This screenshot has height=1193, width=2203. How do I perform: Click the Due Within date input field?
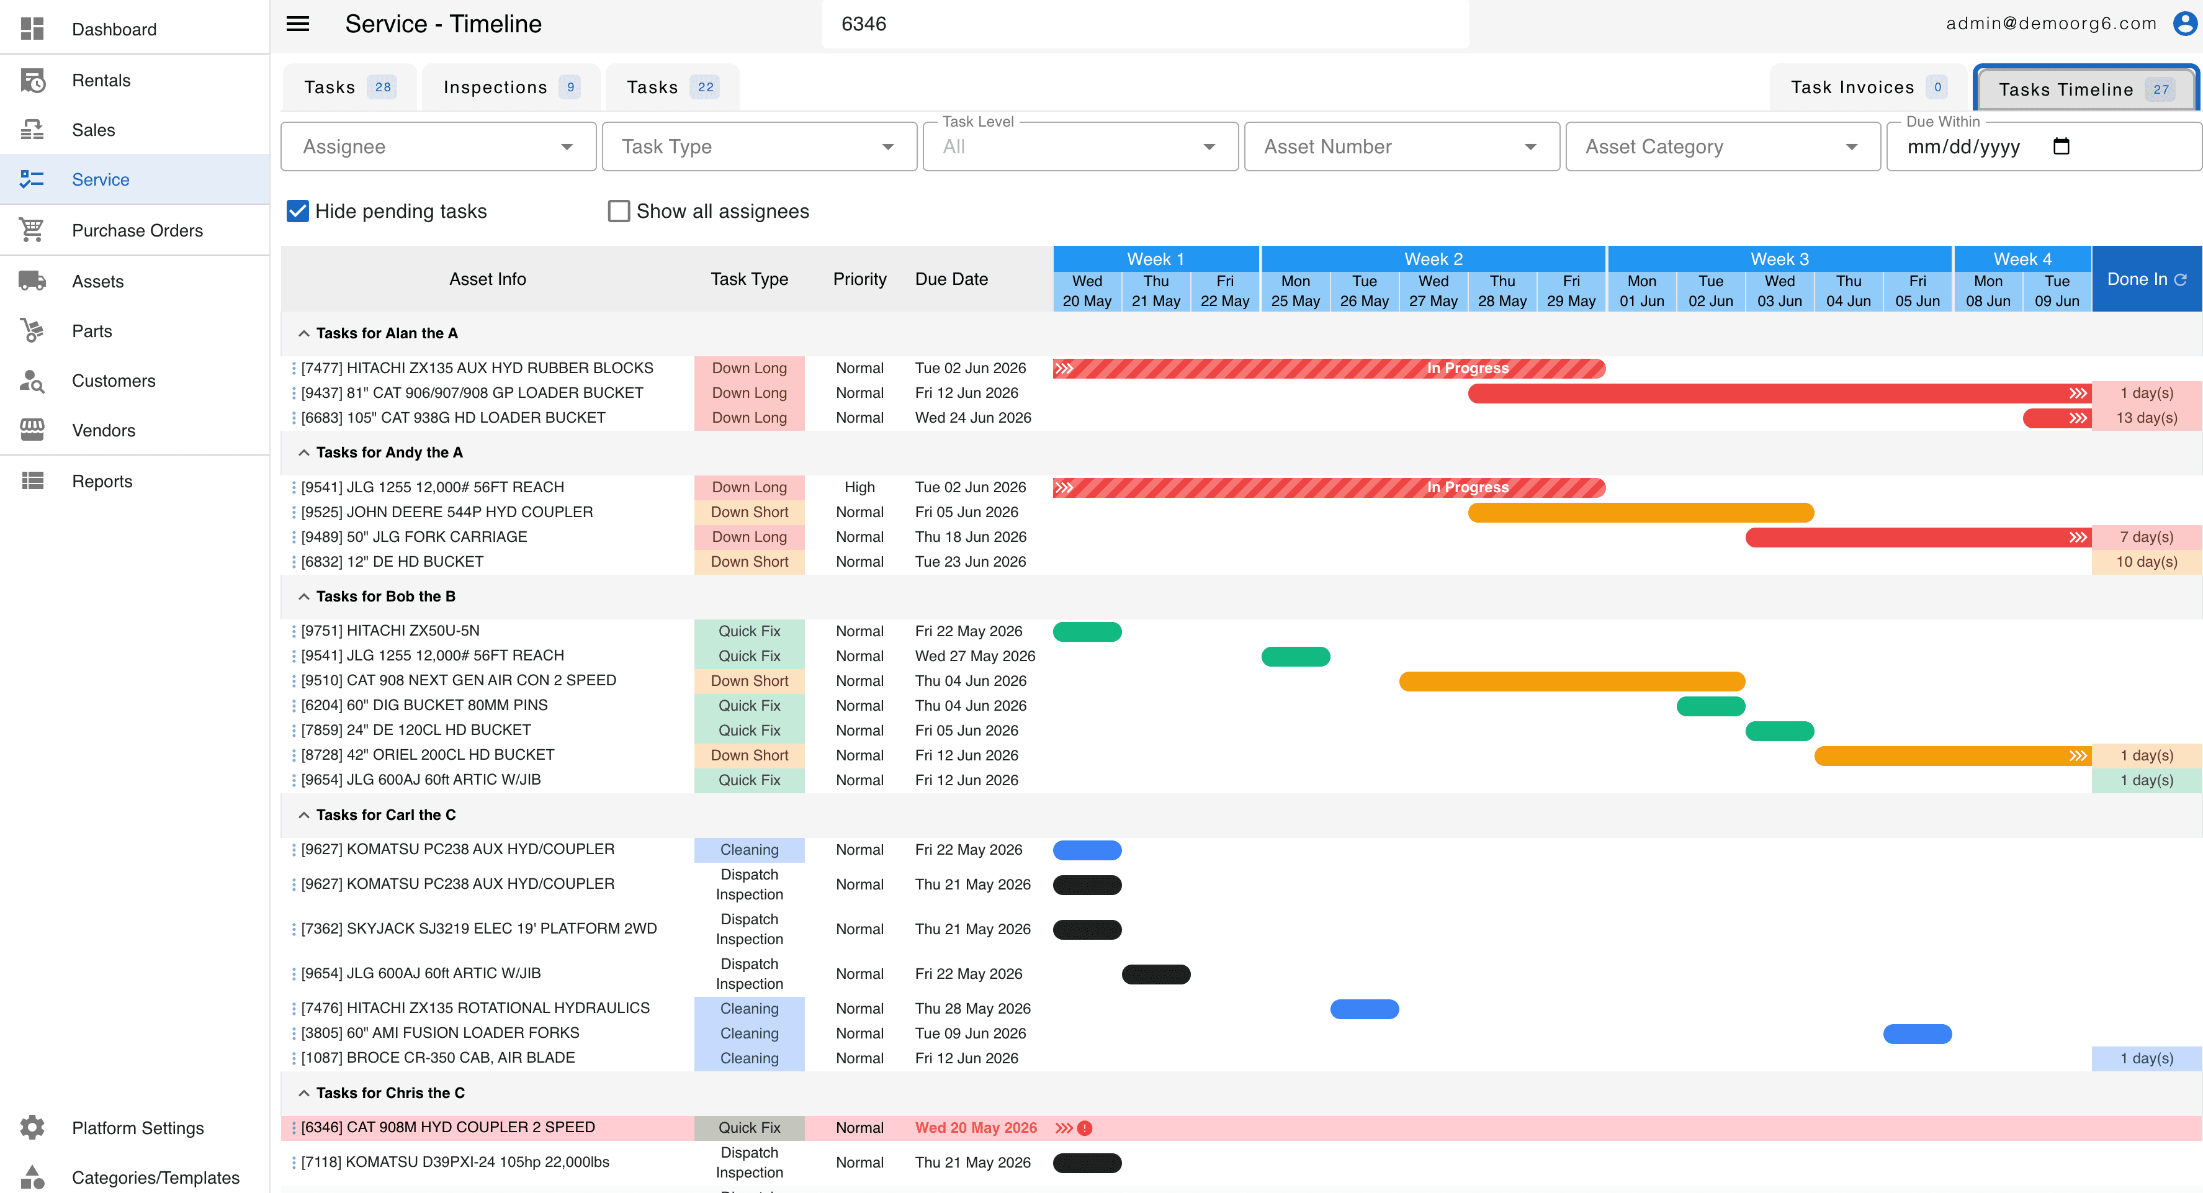[2044, 146]
